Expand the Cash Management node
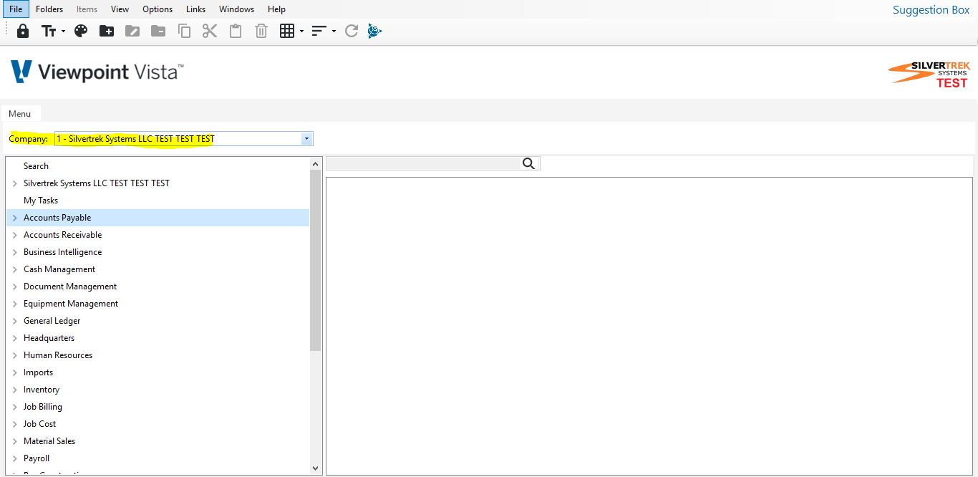The height and width of the screenshot is (477, 978). (15, 269)
